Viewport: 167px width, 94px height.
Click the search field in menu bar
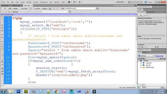pos(135,2)
